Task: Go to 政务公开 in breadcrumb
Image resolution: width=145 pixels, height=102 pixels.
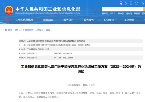Action: pyautogui.click(x=19, y=30)
